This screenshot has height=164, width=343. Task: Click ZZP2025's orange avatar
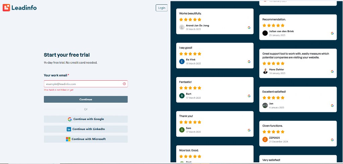point(265,140)
